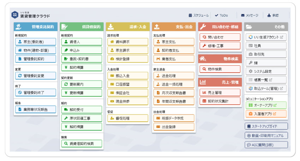This screenshot has width=300, height=161.
Task: Open 申込み button
Action: (x=82, y=50)
